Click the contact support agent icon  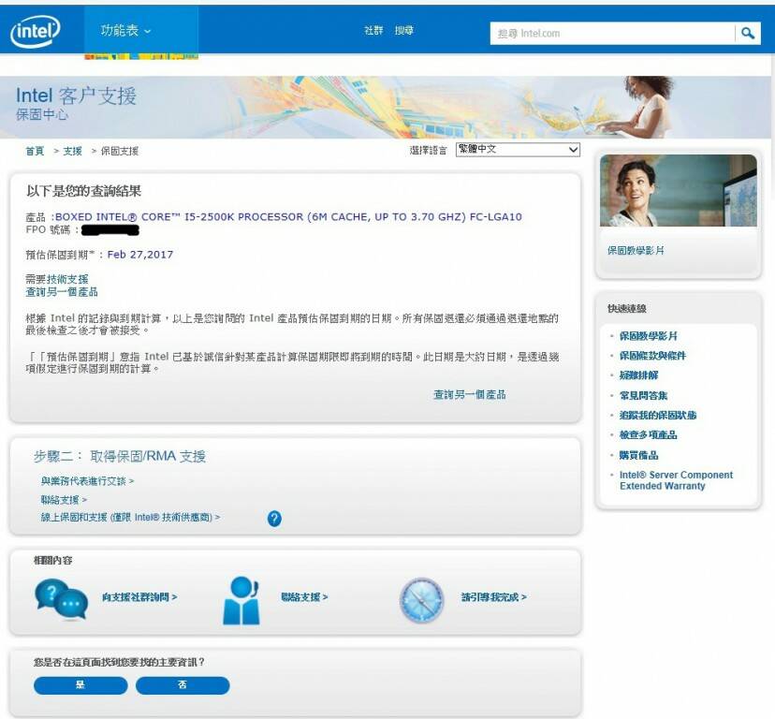click(x=241, y=600)
